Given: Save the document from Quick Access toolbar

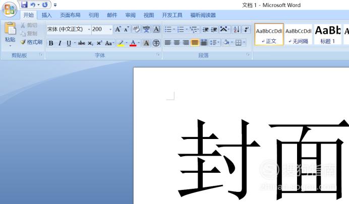Looking at the screenshot, I should [x=24, y=5].
